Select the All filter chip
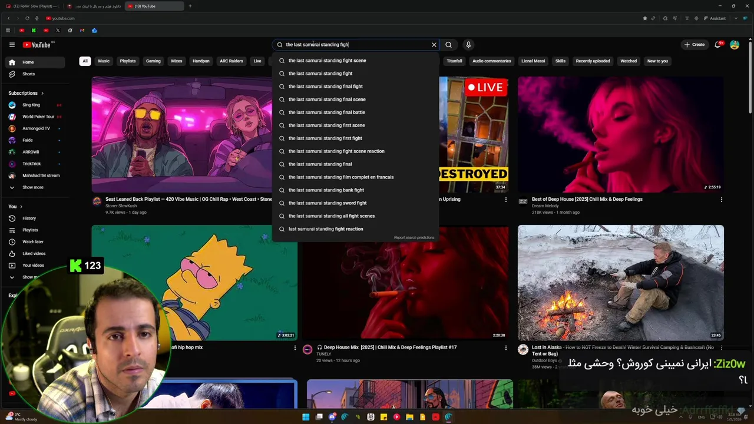 coord(85,61)
